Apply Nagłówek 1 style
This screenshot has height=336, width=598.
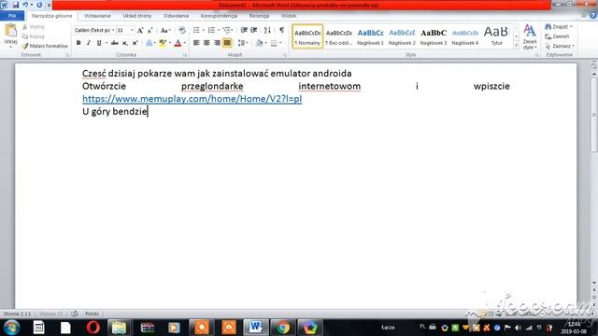(370, 36)
